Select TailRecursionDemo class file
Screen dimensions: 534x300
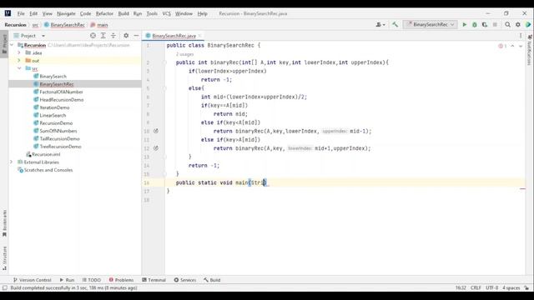tap(59, 139)
